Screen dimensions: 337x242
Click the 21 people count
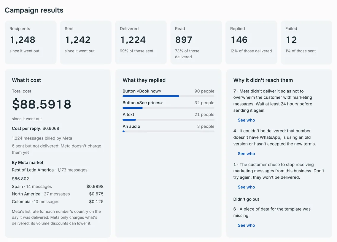(204, 115)
